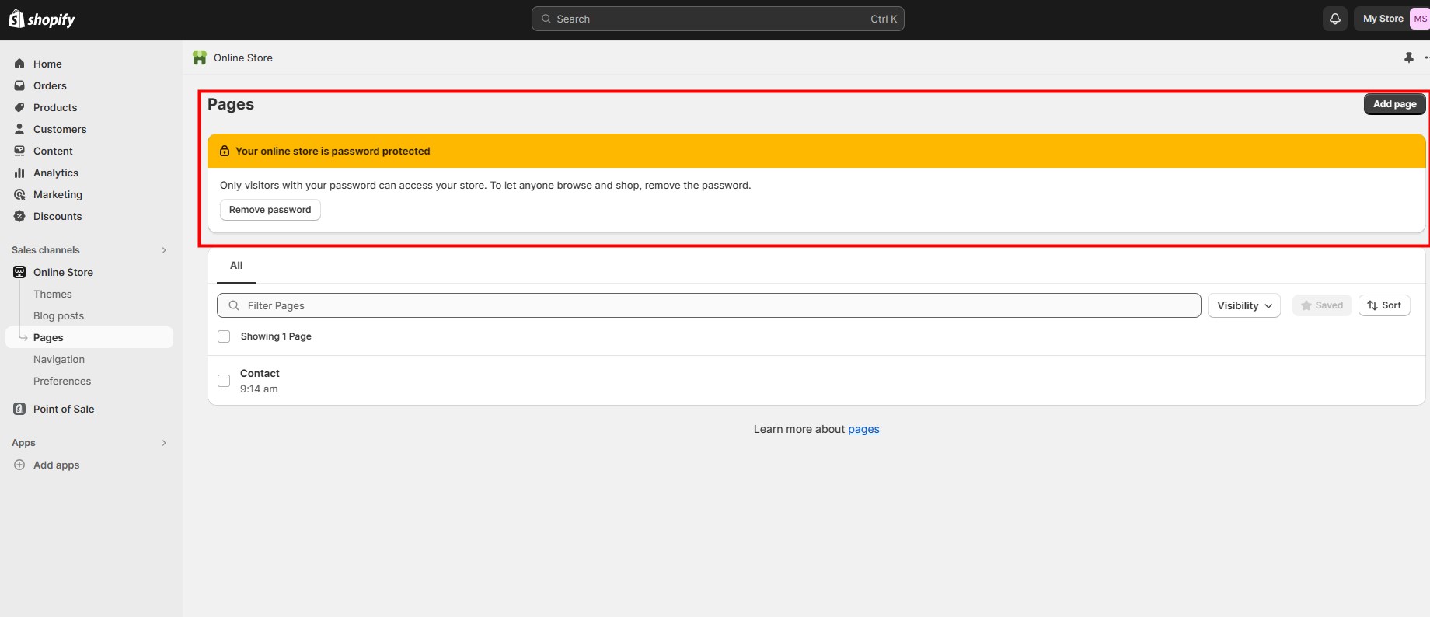Open notifications via the bell icon
Viewport: 1430px width, 617px height.
[1334, 19]
